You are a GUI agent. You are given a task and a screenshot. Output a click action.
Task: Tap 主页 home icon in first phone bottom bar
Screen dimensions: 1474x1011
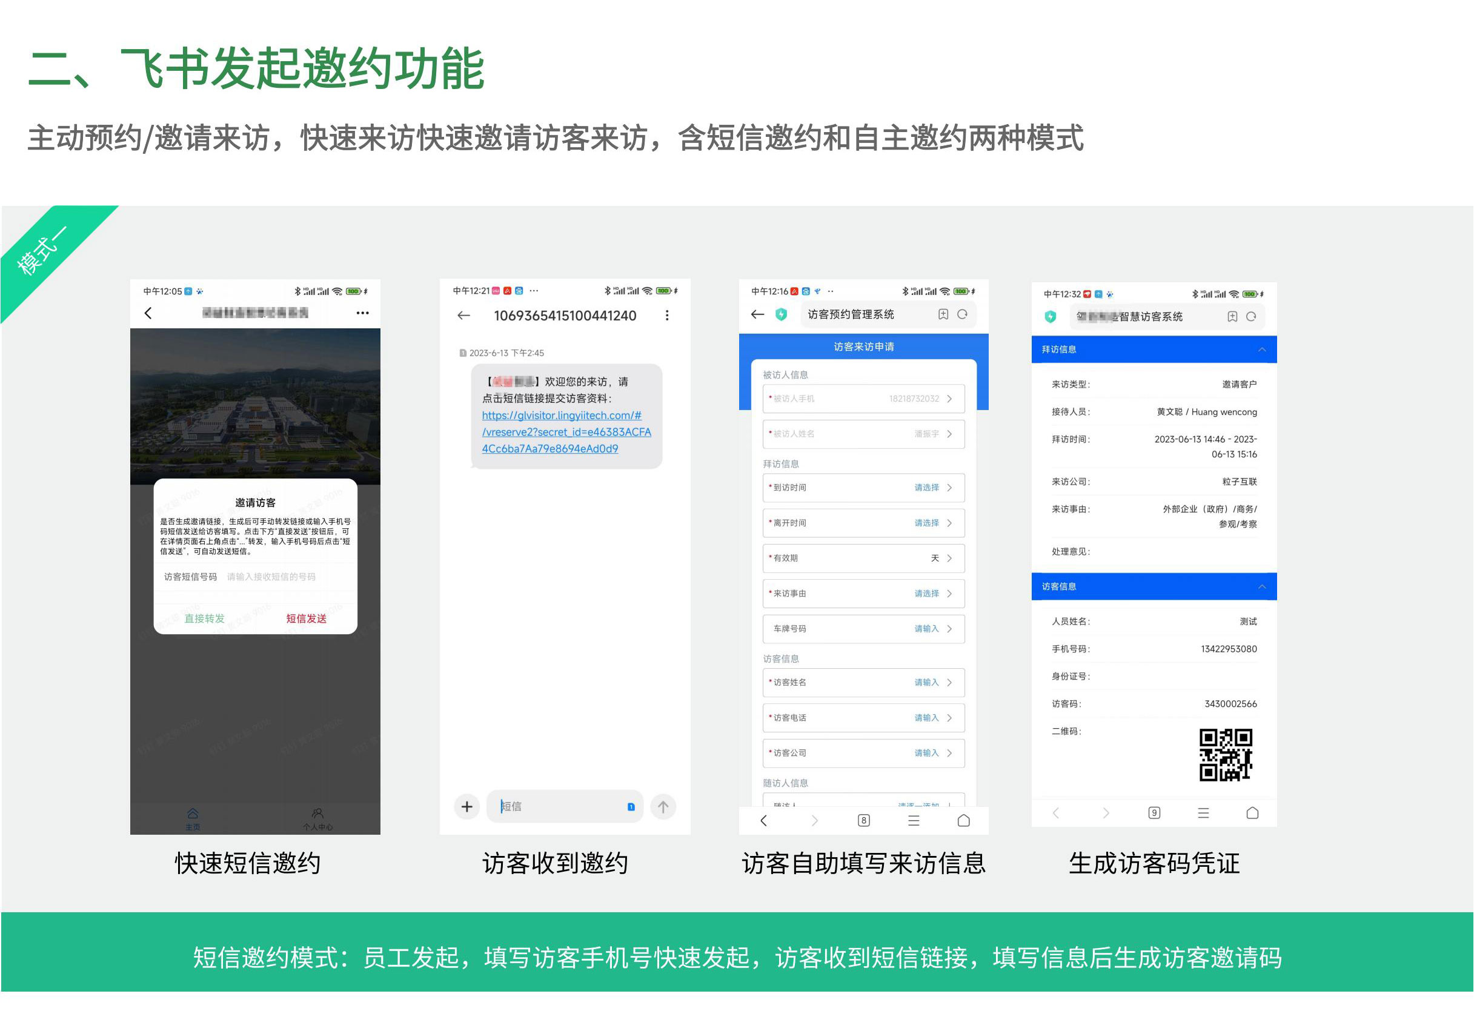pos(193,819)
